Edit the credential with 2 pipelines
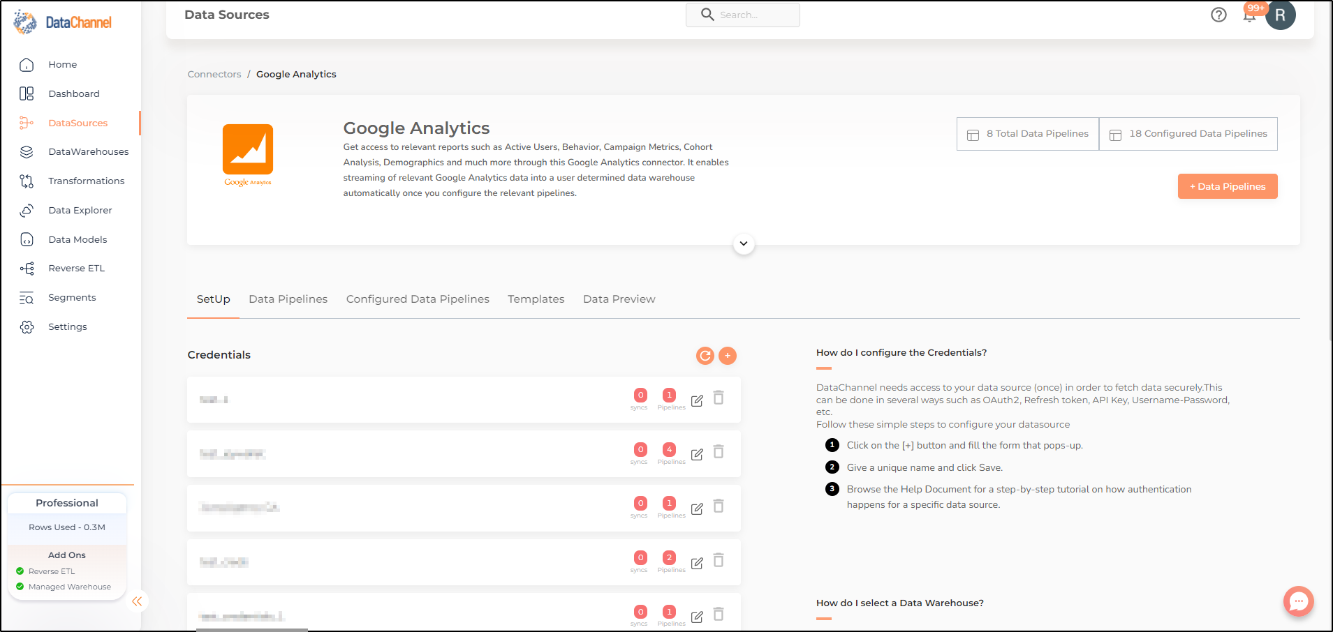This screenshot has width=1333, height=632. click(697, 563)
